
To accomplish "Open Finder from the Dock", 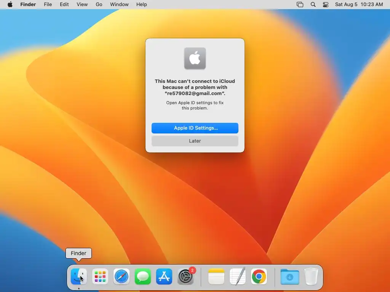I will [78, 276].
